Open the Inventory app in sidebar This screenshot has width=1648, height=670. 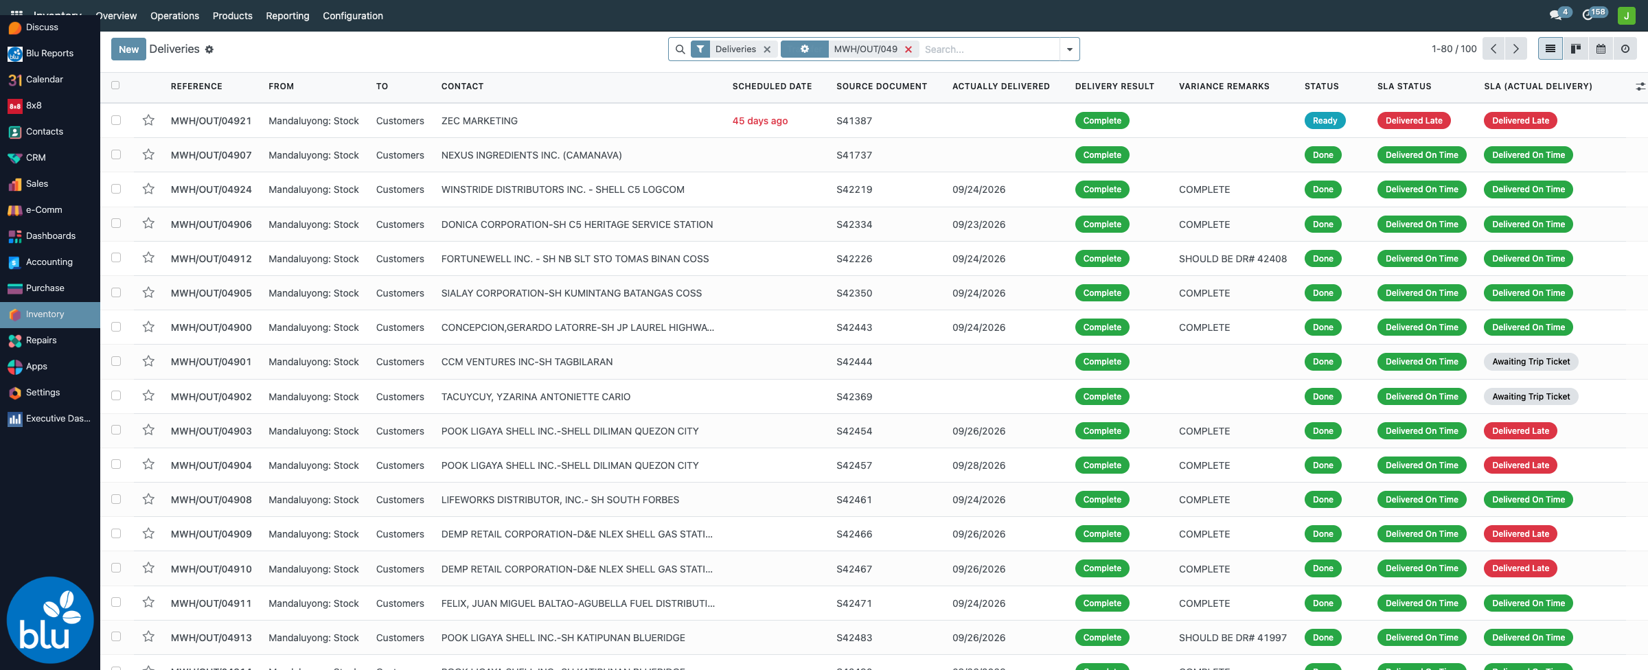coord(50,314)
